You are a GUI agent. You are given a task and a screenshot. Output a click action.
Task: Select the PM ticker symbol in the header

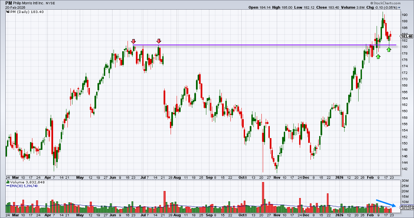coord(9,3)
